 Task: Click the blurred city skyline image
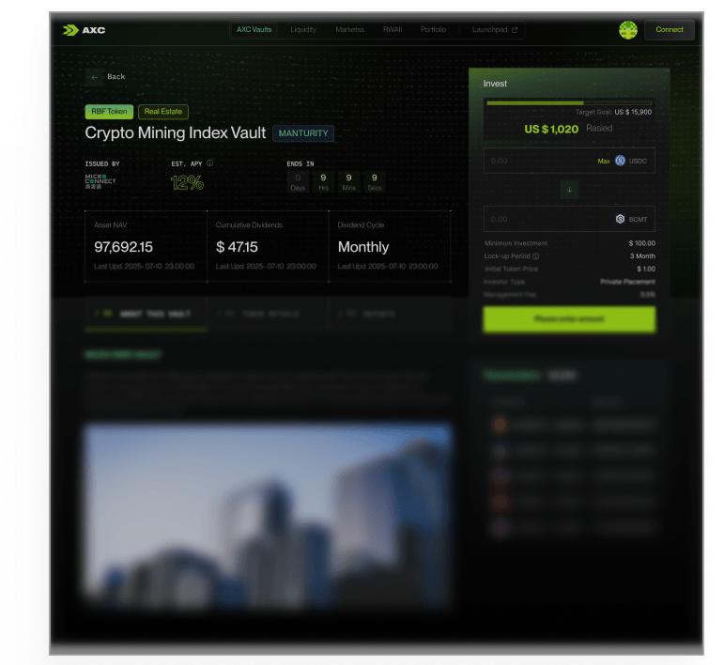tap(268, 515)
